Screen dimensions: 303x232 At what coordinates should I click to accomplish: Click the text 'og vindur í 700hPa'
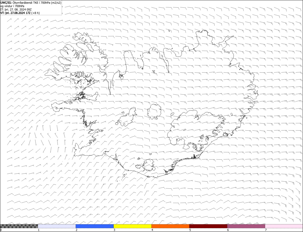click(12, 6)
